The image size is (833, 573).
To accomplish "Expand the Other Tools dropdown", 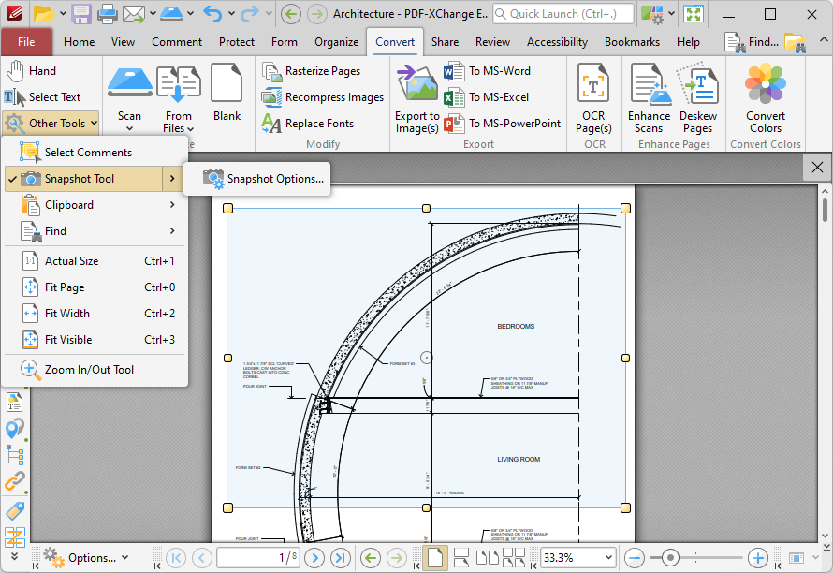I will tap(51, 124).
